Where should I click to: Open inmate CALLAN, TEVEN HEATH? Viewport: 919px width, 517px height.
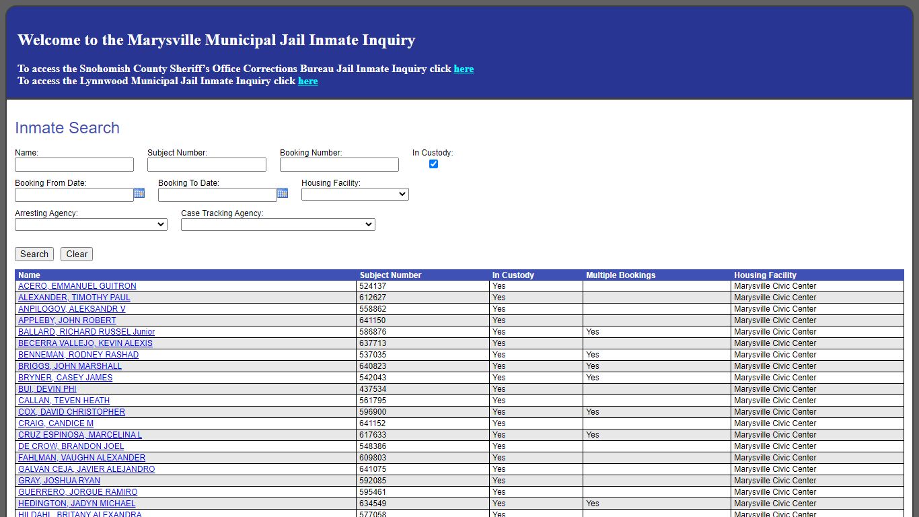click(64, 401)
